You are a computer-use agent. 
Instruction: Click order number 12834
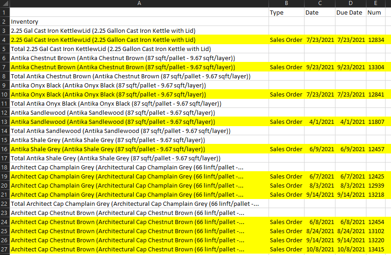point(376,40)
